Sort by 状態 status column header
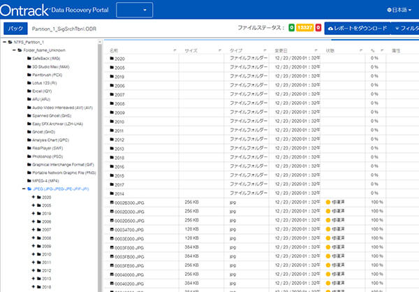This screenshot has height=292, width=419. click(x=330, y=50)
